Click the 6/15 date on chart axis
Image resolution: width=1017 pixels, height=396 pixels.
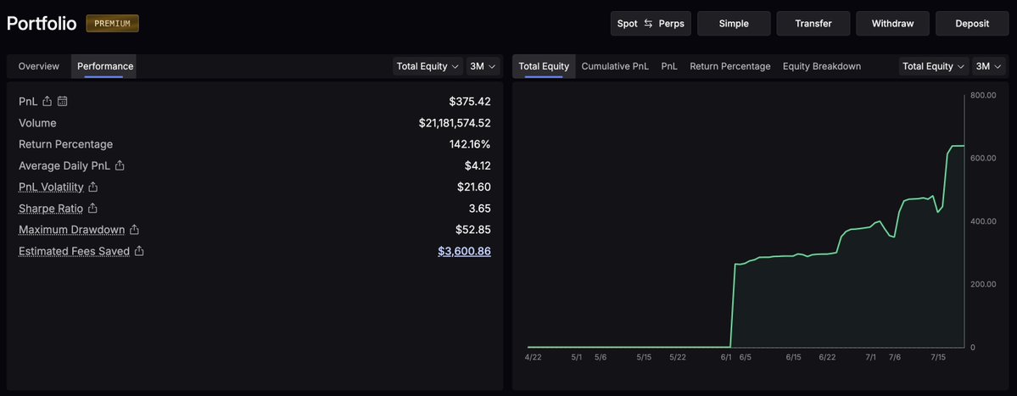(793, 357)
